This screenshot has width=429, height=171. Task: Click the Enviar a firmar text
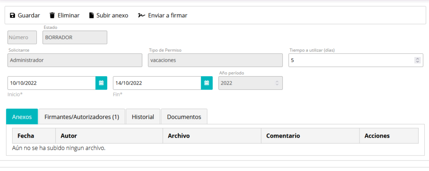[168, 15]
